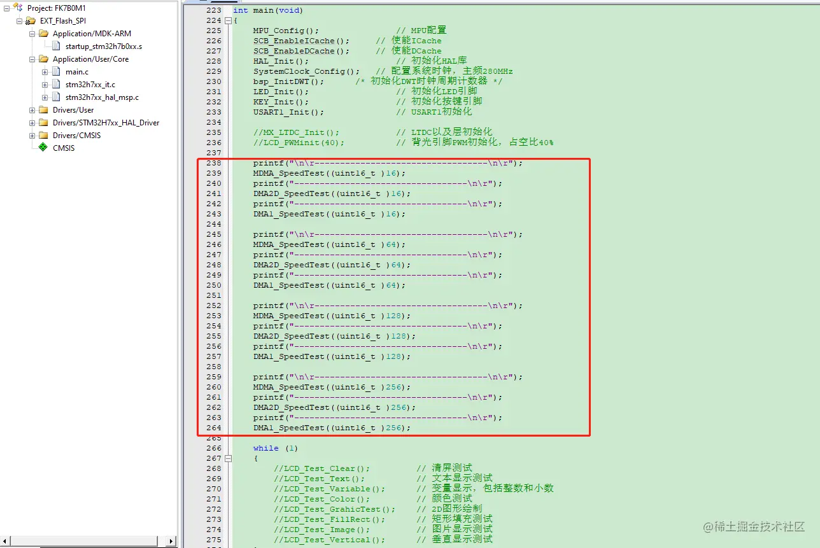
Task: Click the "MDMA_SpeedTest((uint16_t )256);" call
Action: point(332,387)
